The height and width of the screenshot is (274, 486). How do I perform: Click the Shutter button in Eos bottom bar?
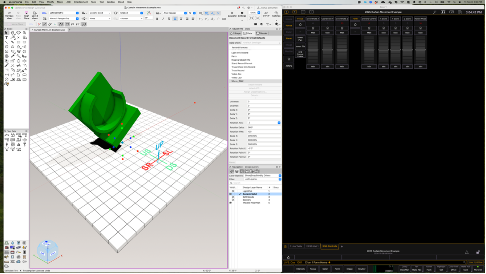coord(362,269)
